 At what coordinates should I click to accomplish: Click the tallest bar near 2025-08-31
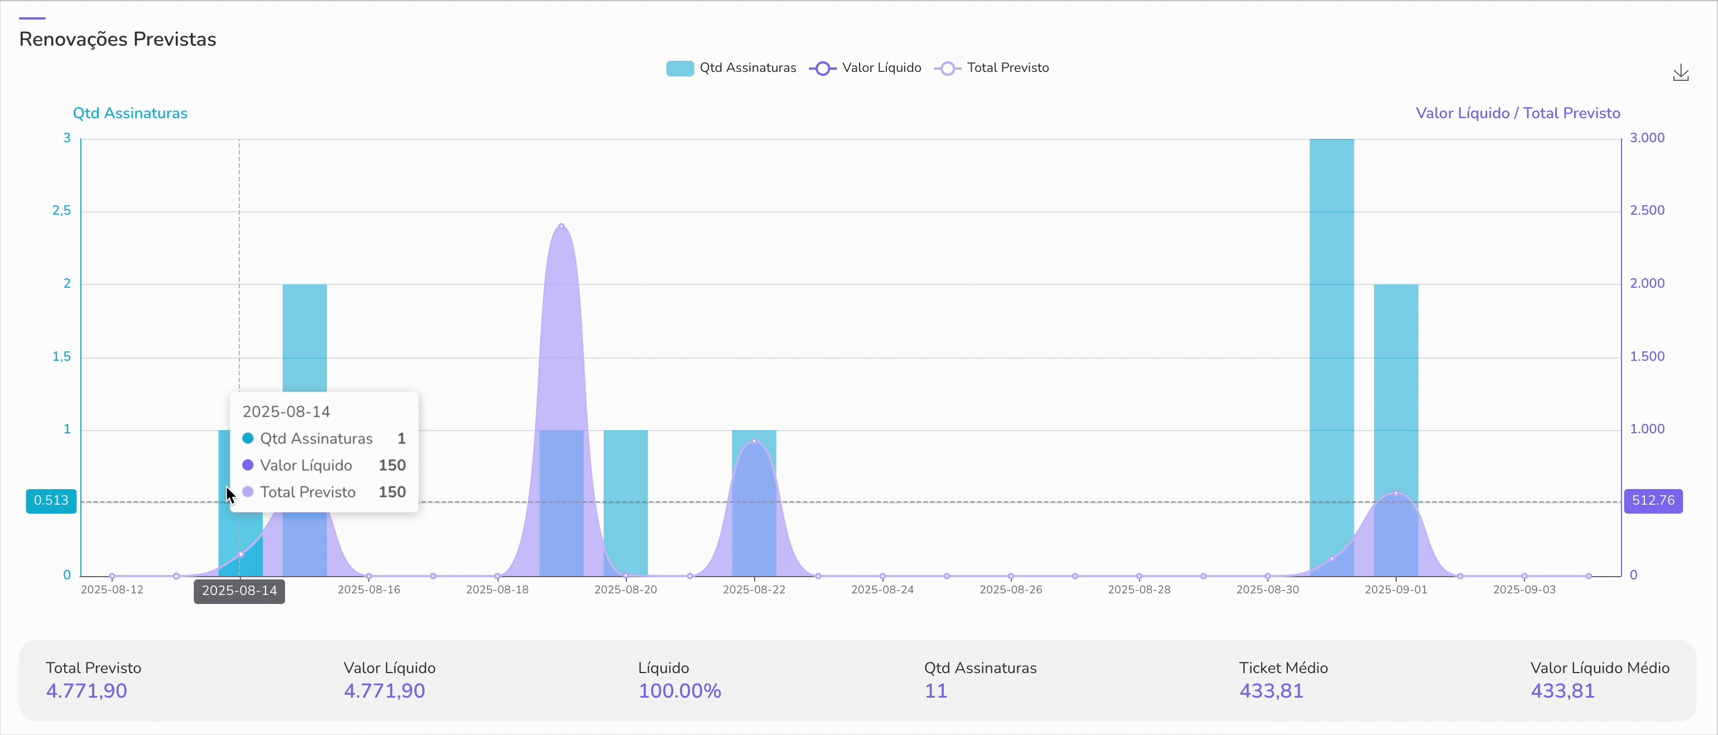click(1331, 333)
